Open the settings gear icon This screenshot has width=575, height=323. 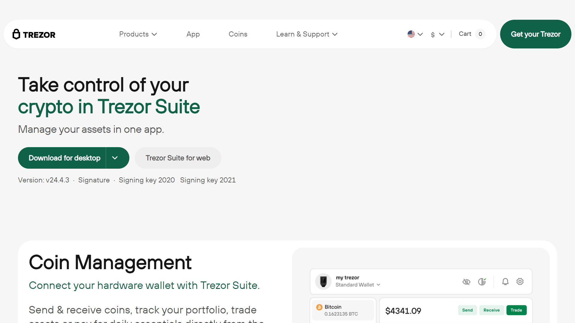[520, 281]
